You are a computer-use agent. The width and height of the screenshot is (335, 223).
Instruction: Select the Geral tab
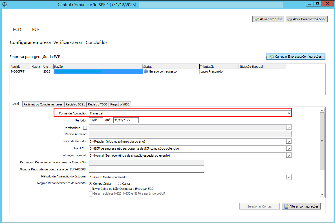point(15,104)
